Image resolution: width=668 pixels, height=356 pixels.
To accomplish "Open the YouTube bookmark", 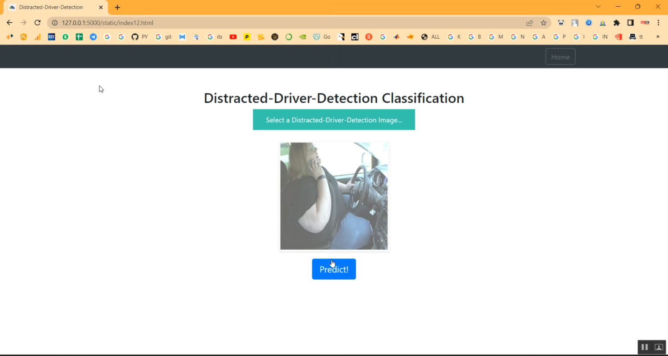I will 233,37.
